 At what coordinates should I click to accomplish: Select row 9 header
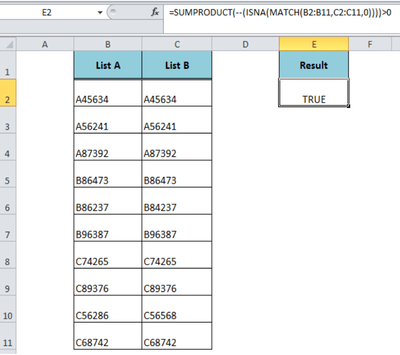click(8, 282)
